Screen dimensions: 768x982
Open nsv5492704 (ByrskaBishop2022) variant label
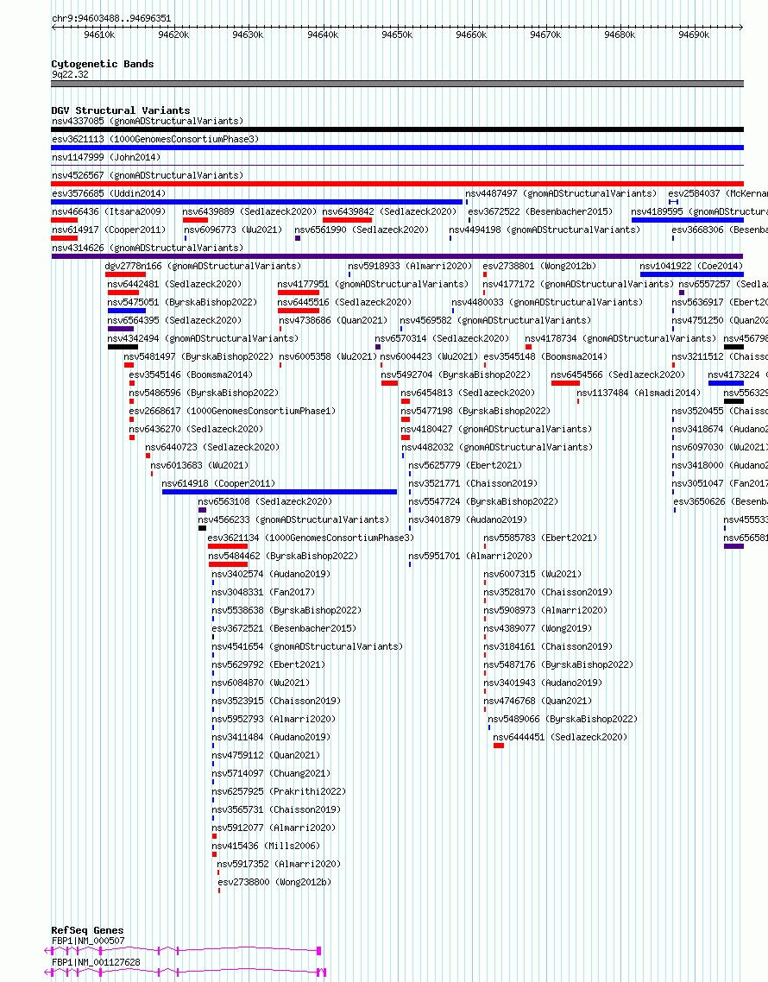(456, 375)
